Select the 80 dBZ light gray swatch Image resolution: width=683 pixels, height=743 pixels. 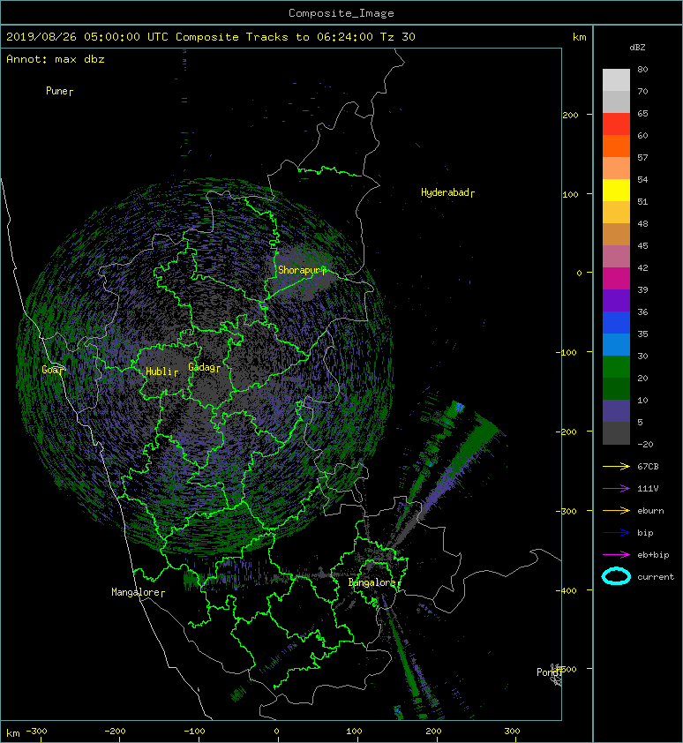[616, 79]
